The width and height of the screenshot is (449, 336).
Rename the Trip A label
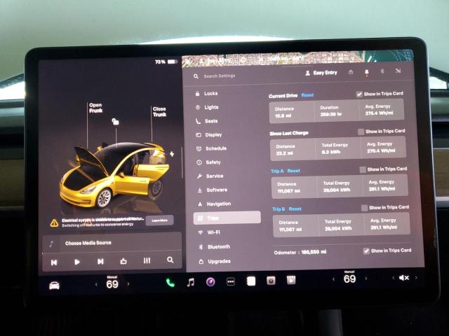tap(277, 171)
